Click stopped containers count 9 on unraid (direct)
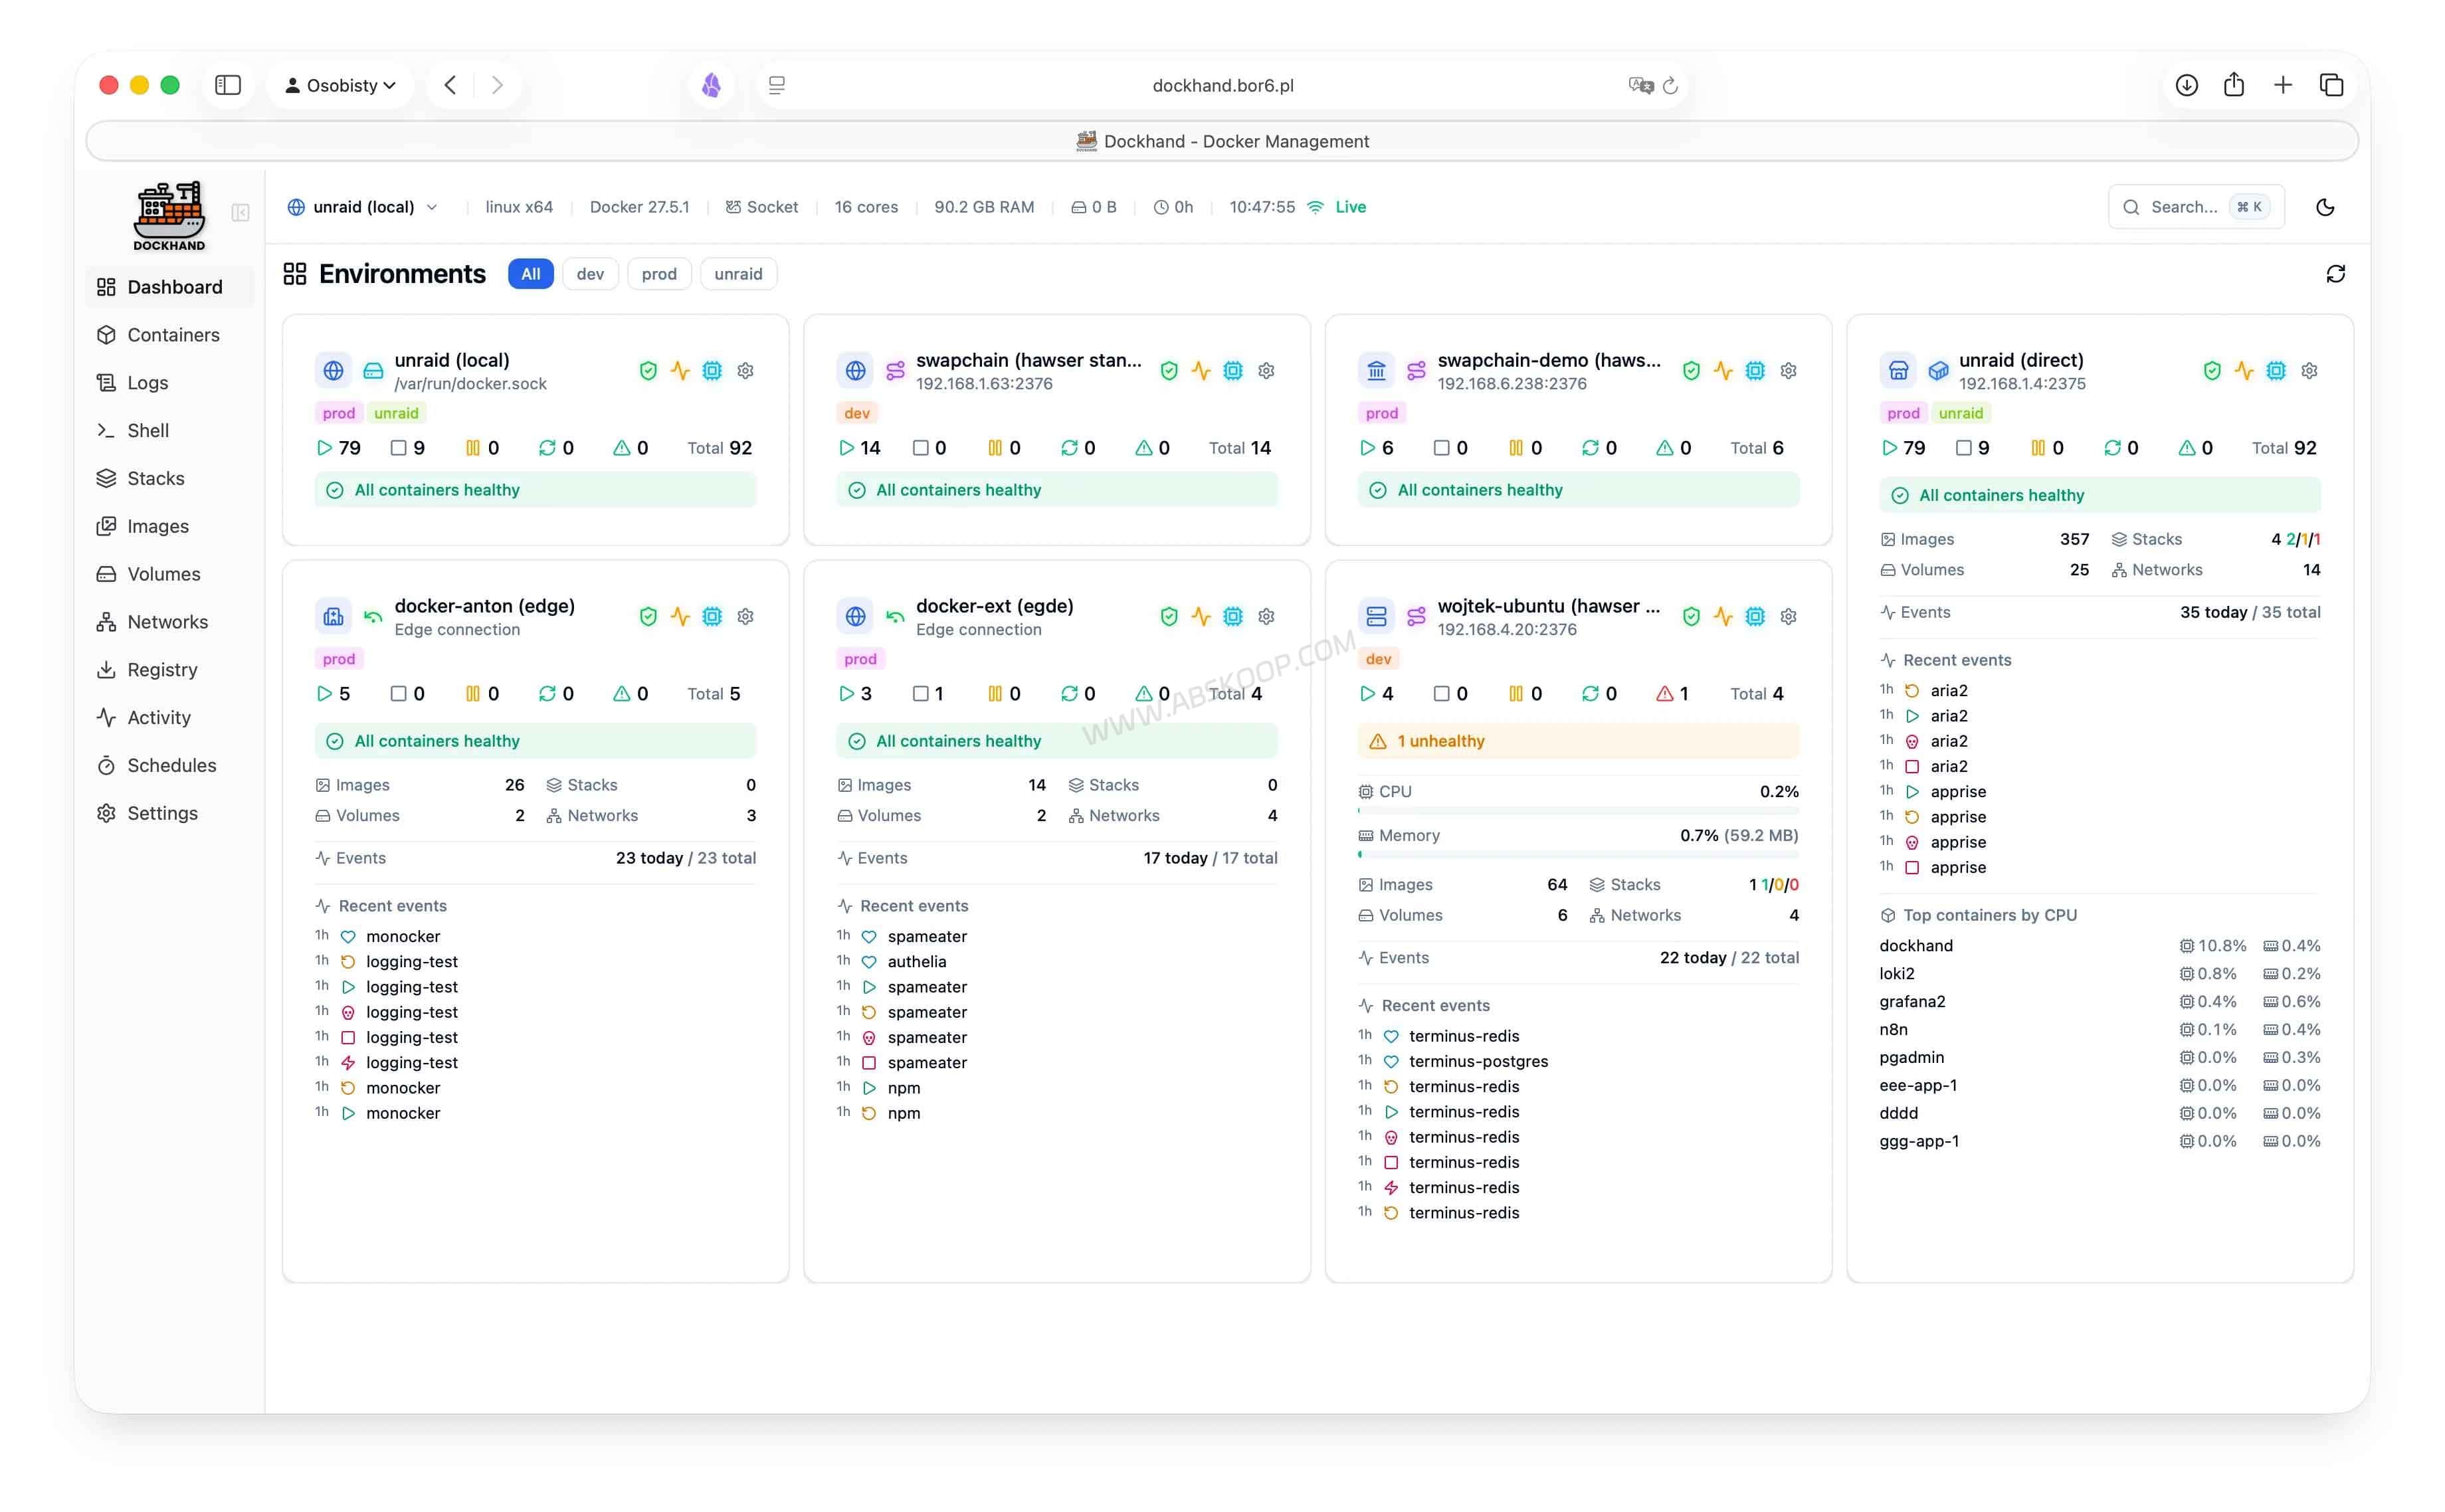 [x=1973, y=448]
